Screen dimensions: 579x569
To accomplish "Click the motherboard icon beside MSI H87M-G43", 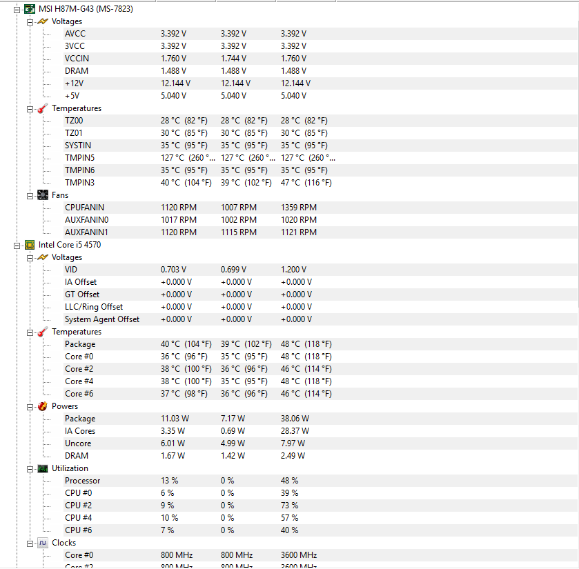I will [x=30, y=9].
